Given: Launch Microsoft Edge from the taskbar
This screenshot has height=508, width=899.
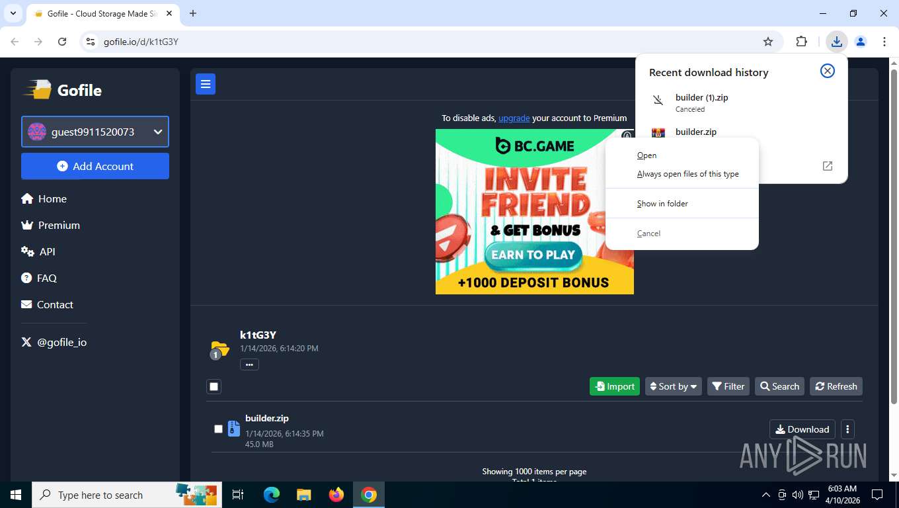Looking at the screenshot, I should pyautogui.click(x=272, y=495).
